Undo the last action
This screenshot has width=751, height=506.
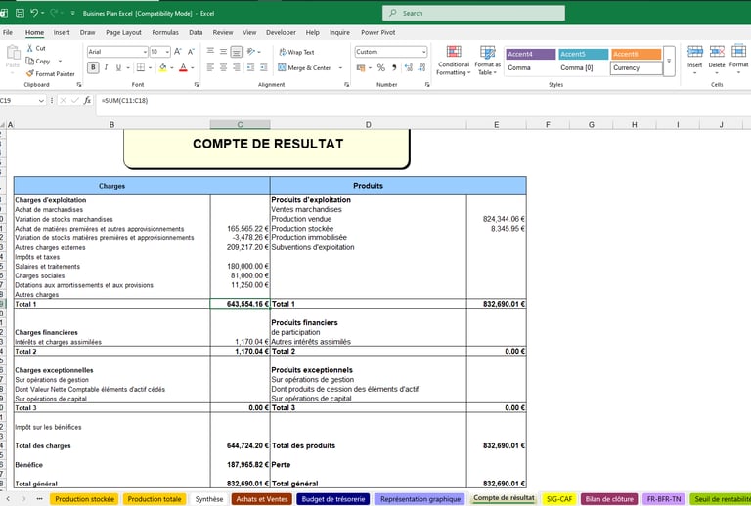[34, 14]
